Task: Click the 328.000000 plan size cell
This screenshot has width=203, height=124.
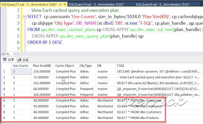Action: tap(43, 95)
